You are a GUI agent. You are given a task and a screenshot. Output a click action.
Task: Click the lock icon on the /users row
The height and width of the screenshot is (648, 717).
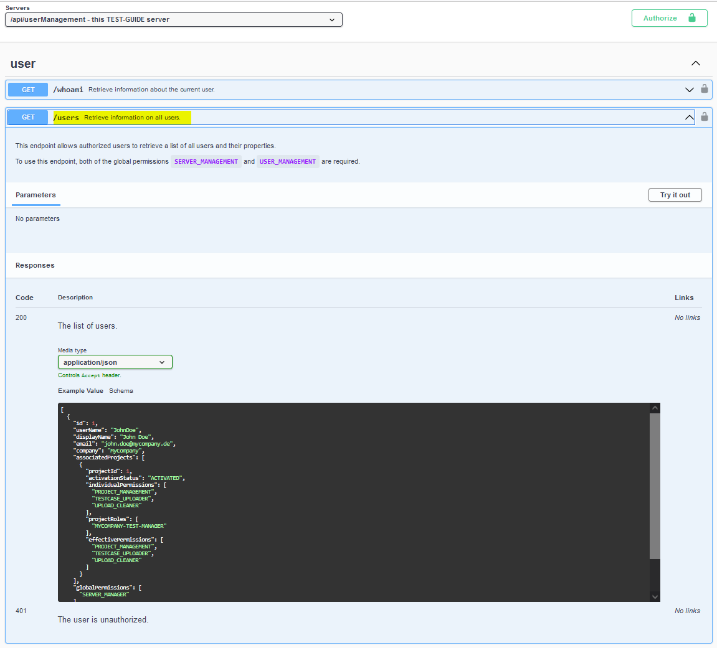705,116
